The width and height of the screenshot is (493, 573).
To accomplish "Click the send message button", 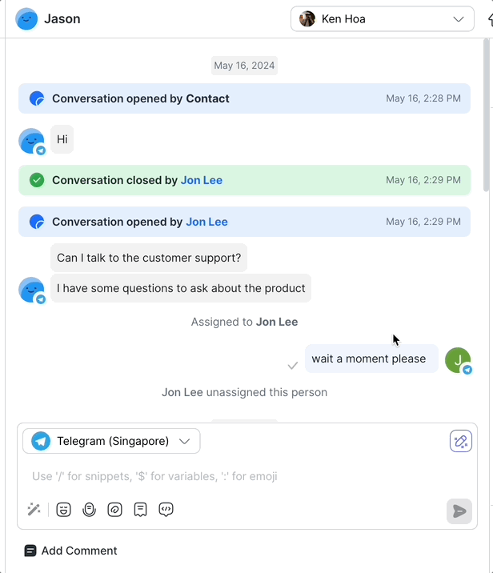I will pos(459,511).
